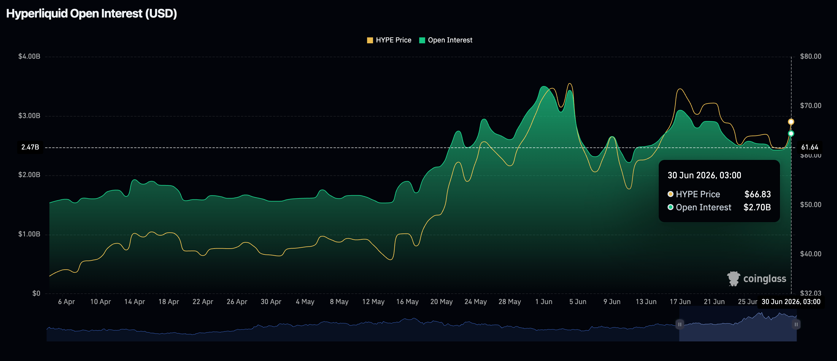Click the 61.64 crosshair price label

coord(809,147)
